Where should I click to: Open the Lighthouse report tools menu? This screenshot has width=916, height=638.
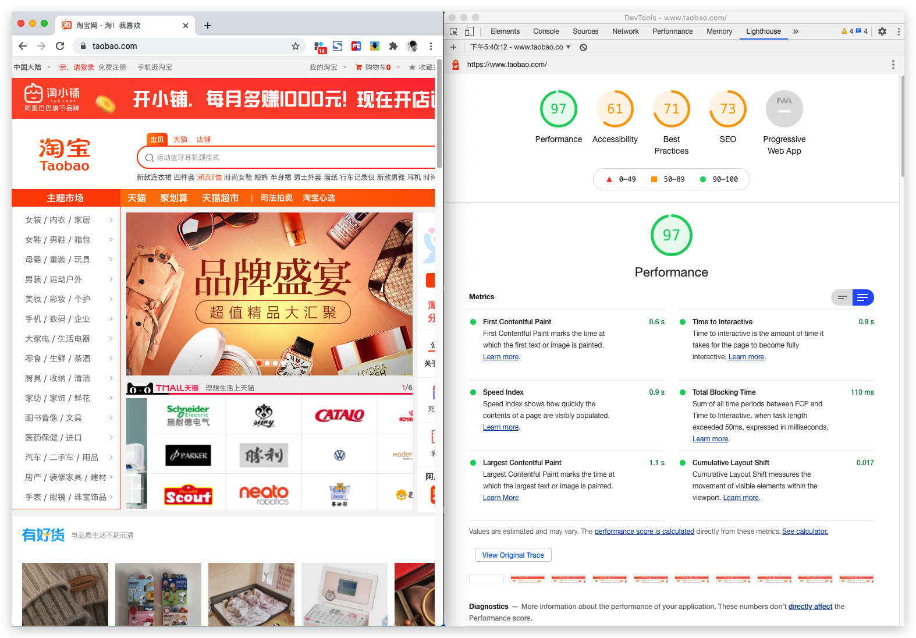pos(893,65)
